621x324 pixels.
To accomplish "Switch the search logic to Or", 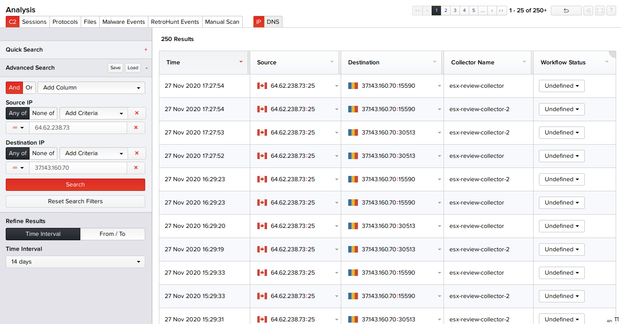I will click(x=29, y=88).
